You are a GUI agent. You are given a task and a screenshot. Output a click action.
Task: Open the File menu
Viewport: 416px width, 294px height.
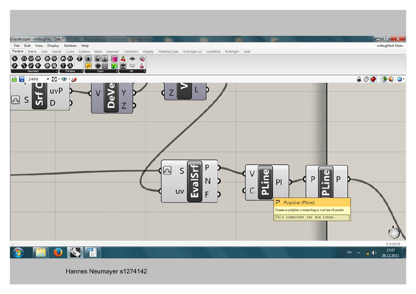click(x=17, y=46)
